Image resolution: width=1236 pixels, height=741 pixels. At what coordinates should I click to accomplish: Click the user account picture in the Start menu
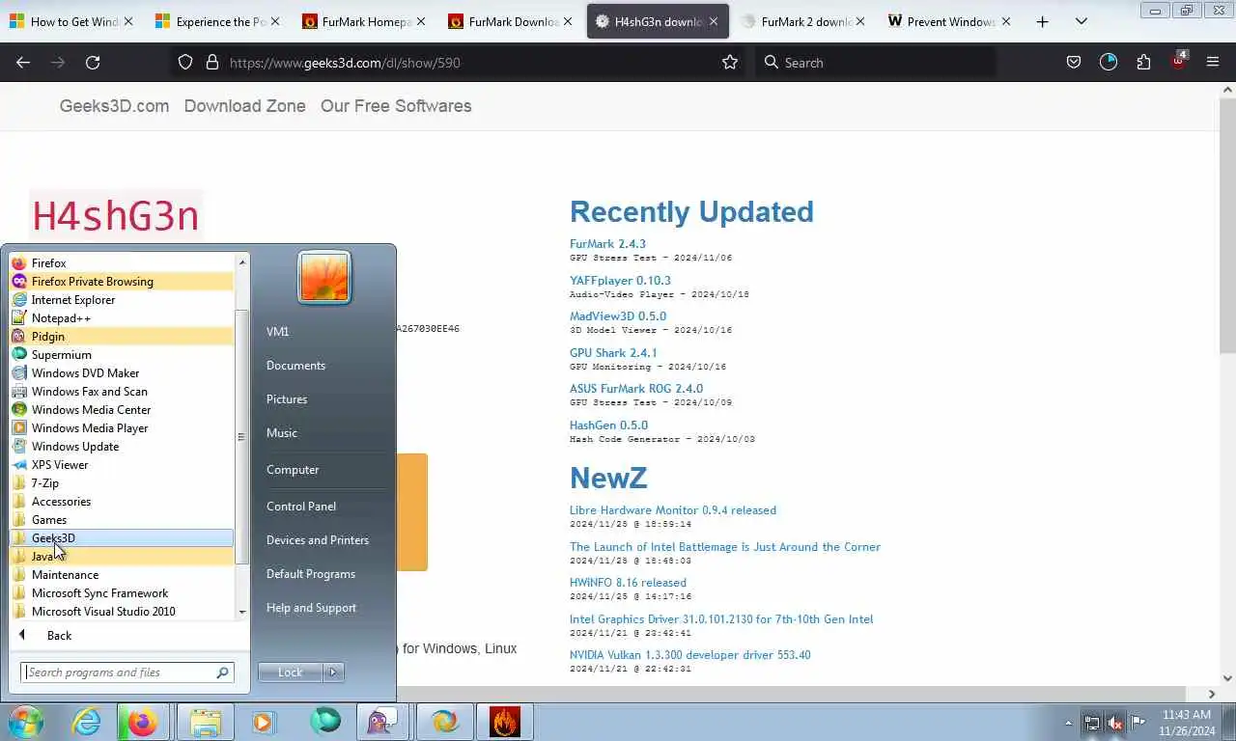(324, 277)
